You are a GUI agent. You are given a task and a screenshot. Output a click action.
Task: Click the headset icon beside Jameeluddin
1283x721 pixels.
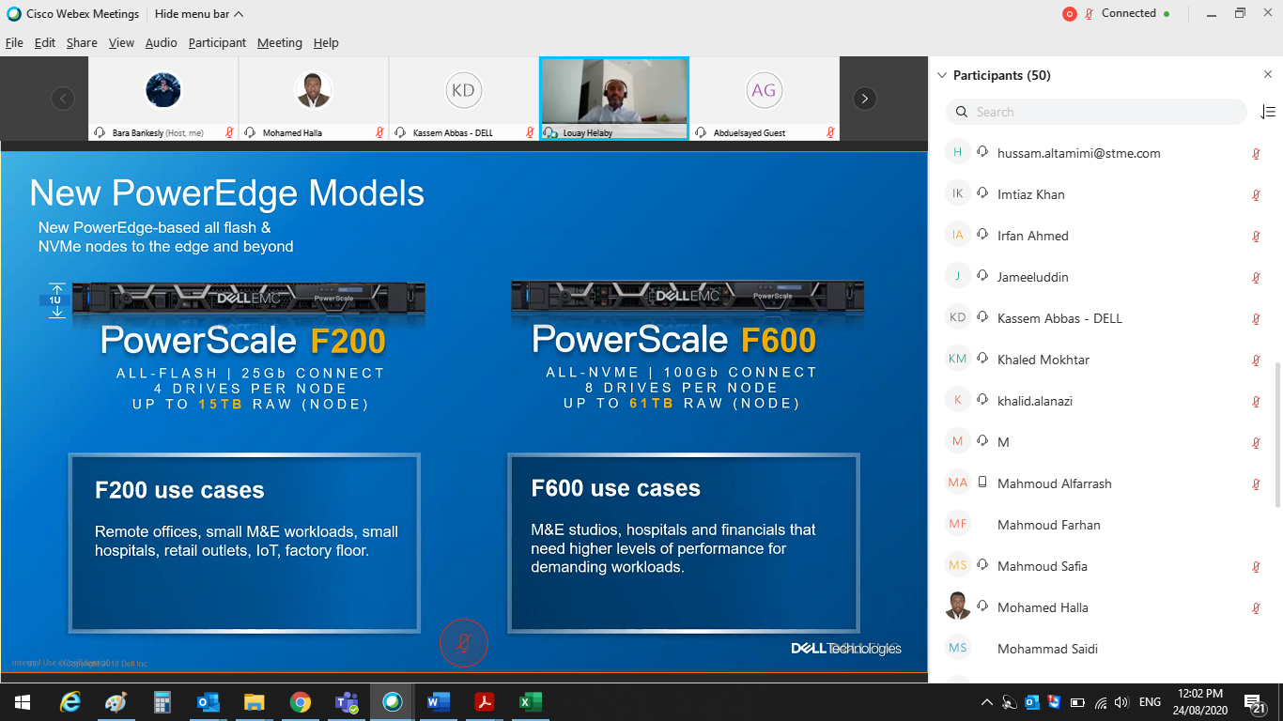pos(982,276)
